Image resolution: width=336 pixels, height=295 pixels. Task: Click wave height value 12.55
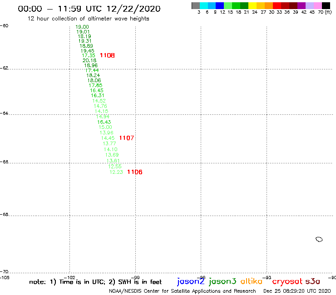click(115, 167)
